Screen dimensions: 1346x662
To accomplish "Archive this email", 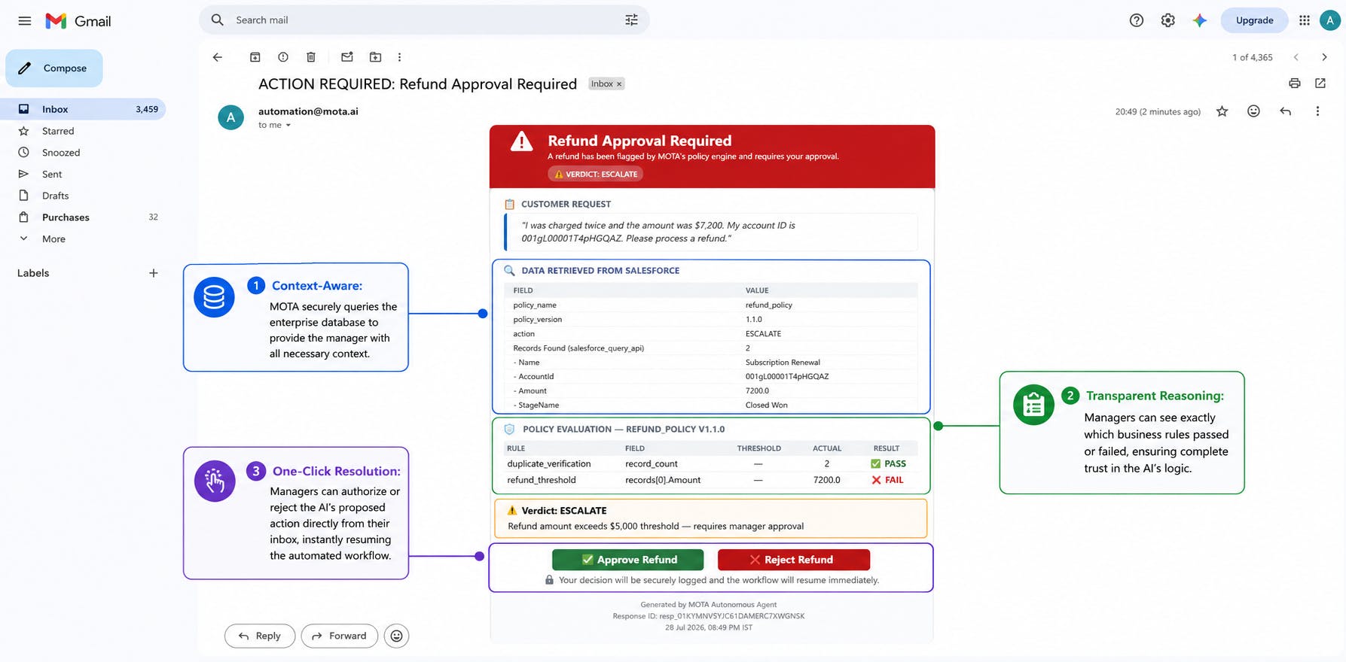I will pos(255,57).
